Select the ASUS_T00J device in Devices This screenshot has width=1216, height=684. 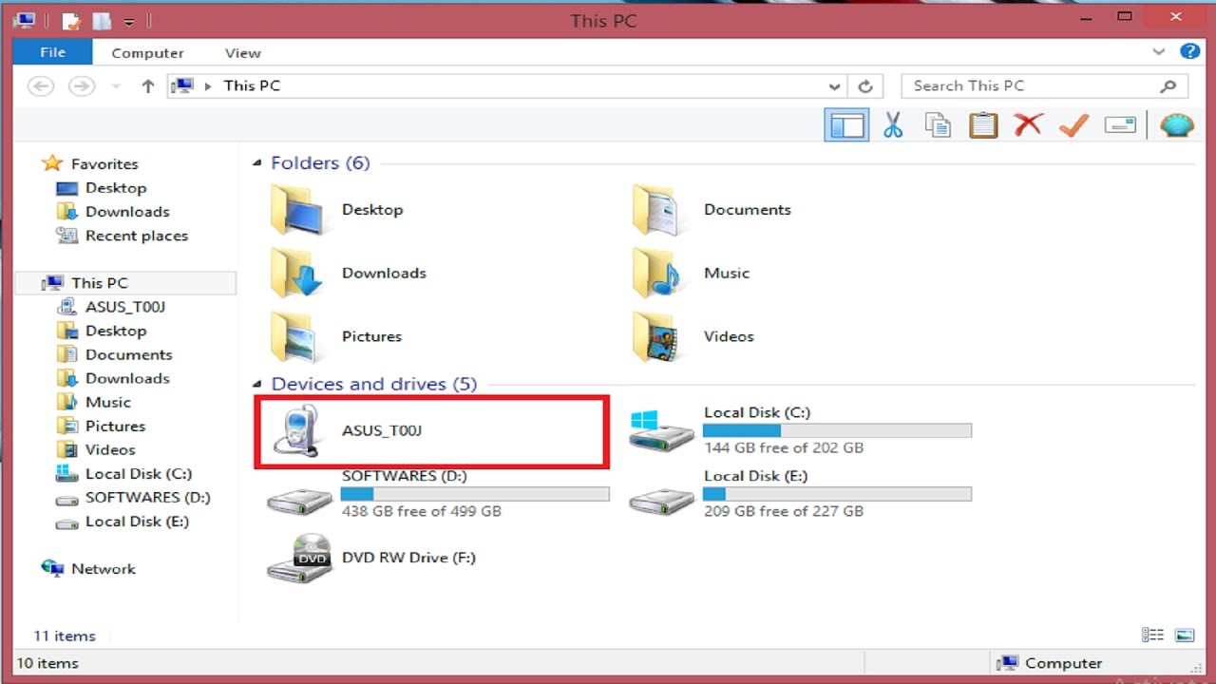tap(431, 431)
